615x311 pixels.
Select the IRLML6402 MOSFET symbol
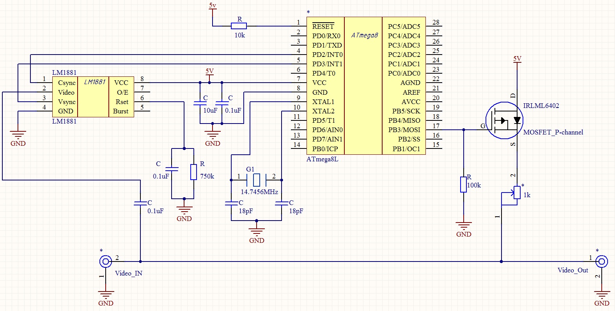click(505, 120)
